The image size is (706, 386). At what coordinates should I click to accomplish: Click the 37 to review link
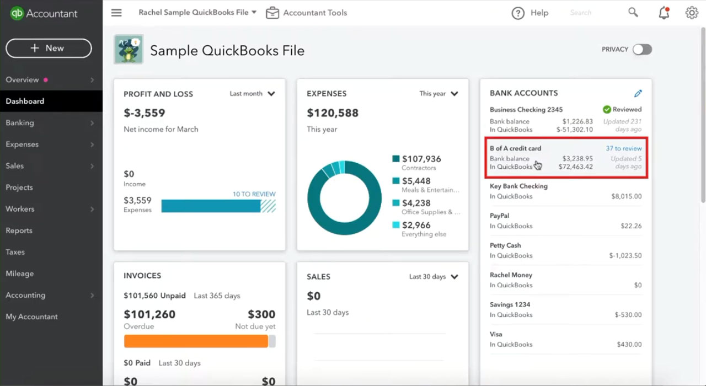(x=624, y=148)
